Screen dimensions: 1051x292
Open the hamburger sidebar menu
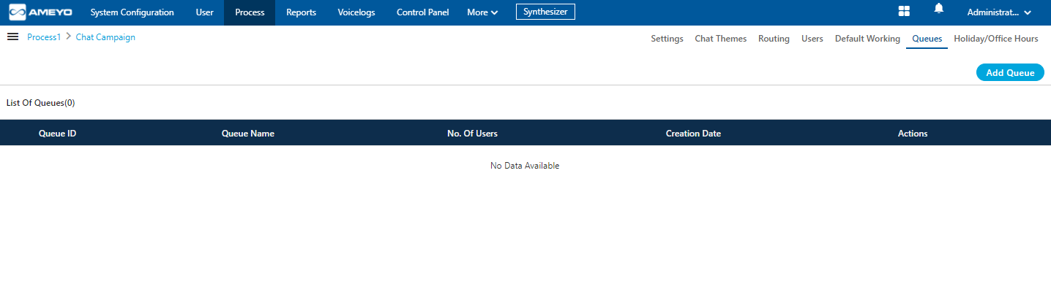pyautogui.click(x=12, y=36)
